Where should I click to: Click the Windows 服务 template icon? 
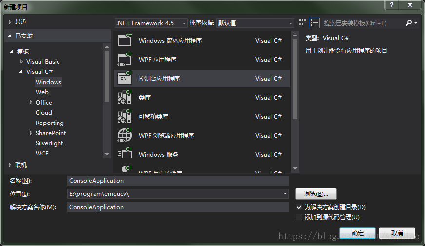125,154
